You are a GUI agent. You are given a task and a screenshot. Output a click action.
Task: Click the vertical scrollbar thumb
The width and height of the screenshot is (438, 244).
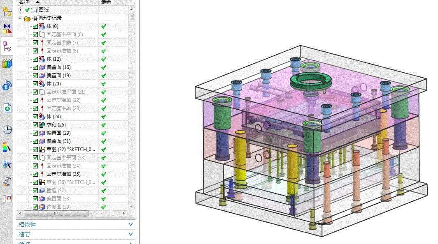coord(131,17)
